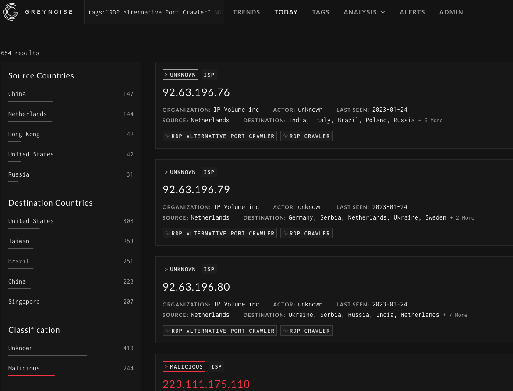
Task: Click last seen date on 92.63.196.79 card
Action: (389, 207)
